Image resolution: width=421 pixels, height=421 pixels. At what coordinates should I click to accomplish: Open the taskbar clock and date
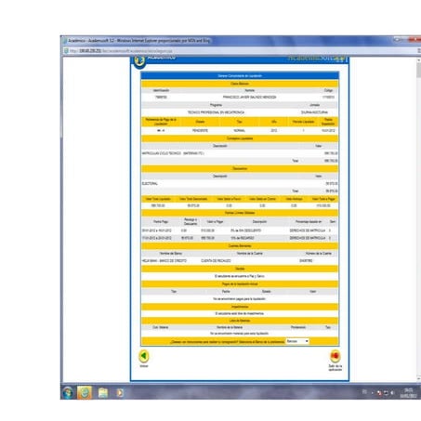408,393
